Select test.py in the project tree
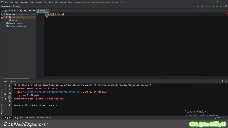The width and height of the screenshot is (228, 128). pos(14,20)
